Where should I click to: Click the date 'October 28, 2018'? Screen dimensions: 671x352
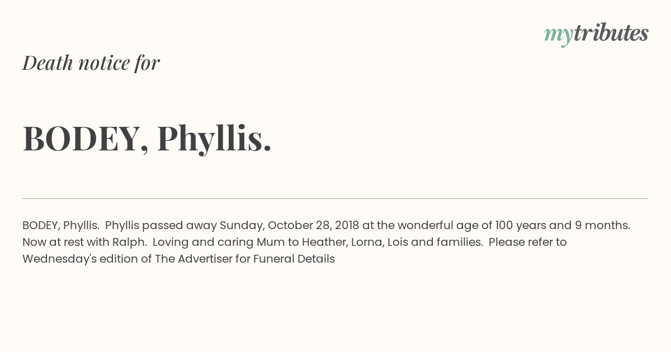[314, 226]
